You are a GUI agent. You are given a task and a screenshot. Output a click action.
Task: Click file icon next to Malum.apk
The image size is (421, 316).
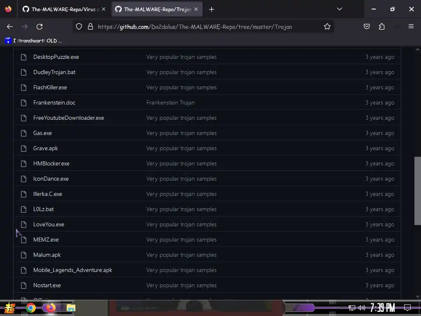[23, 255]
